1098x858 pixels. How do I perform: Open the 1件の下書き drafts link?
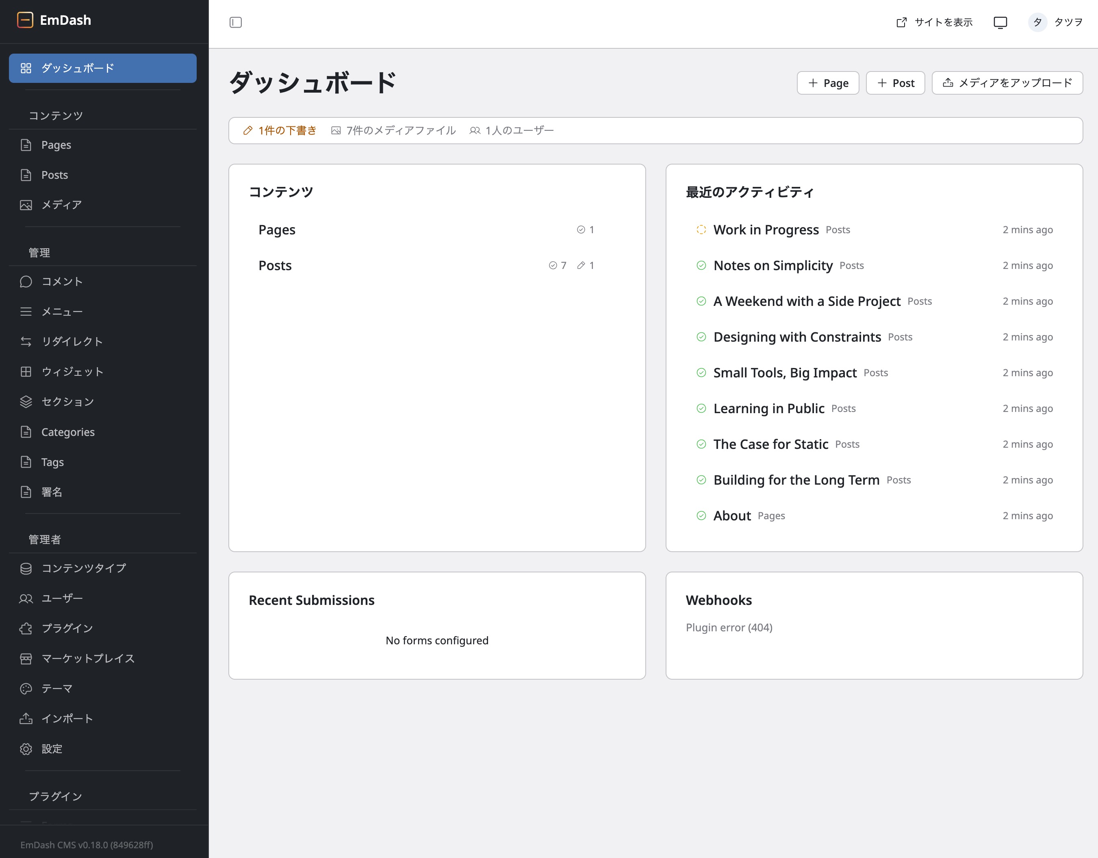[x=280, y=131]
